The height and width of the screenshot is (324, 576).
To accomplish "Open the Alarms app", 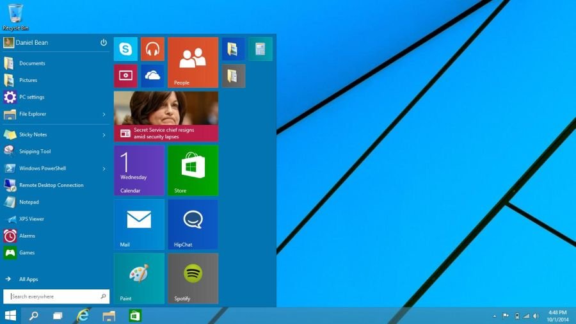I will 56,236.
